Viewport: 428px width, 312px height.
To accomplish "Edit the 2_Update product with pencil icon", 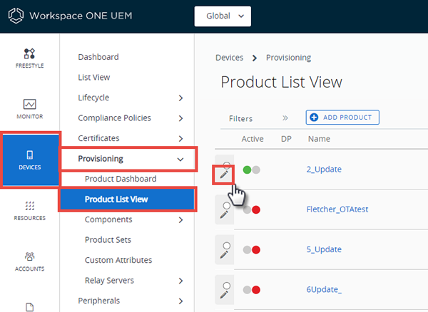I will coord(224,175).
